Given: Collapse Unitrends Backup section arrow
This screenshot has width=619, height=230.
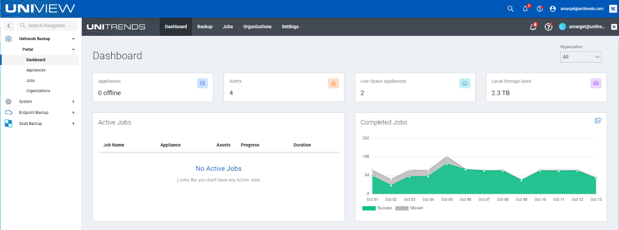Looking at the screenshot, I should (x=73, y=39).
